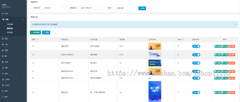Expand the 订单 menu chevron

click(24, 44)
